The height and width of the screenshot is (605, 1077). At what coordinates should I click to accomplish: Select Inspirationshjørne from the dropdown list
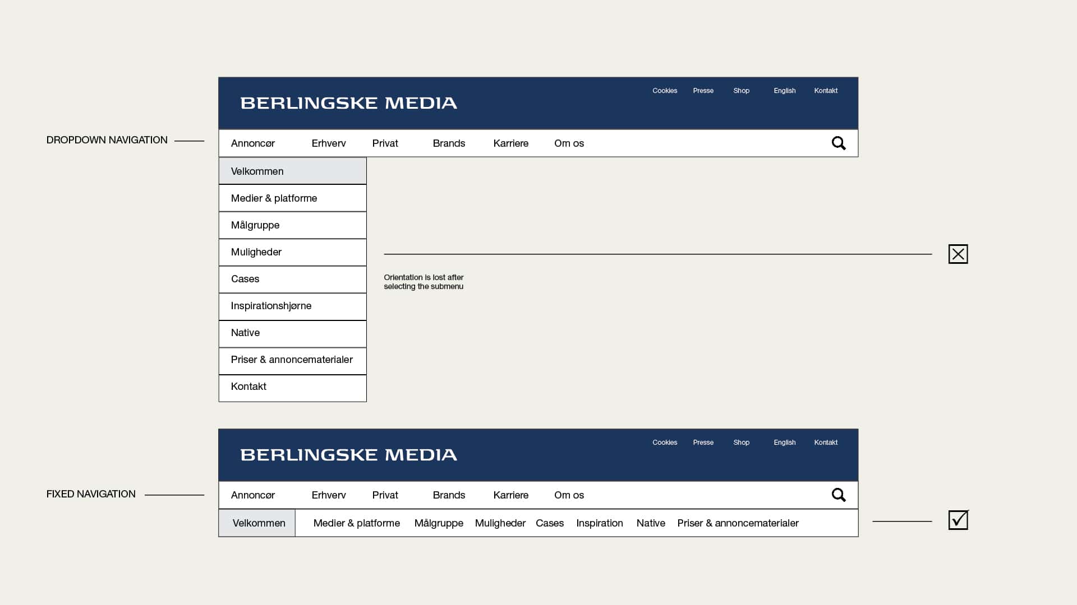click(x=292, y=306)
